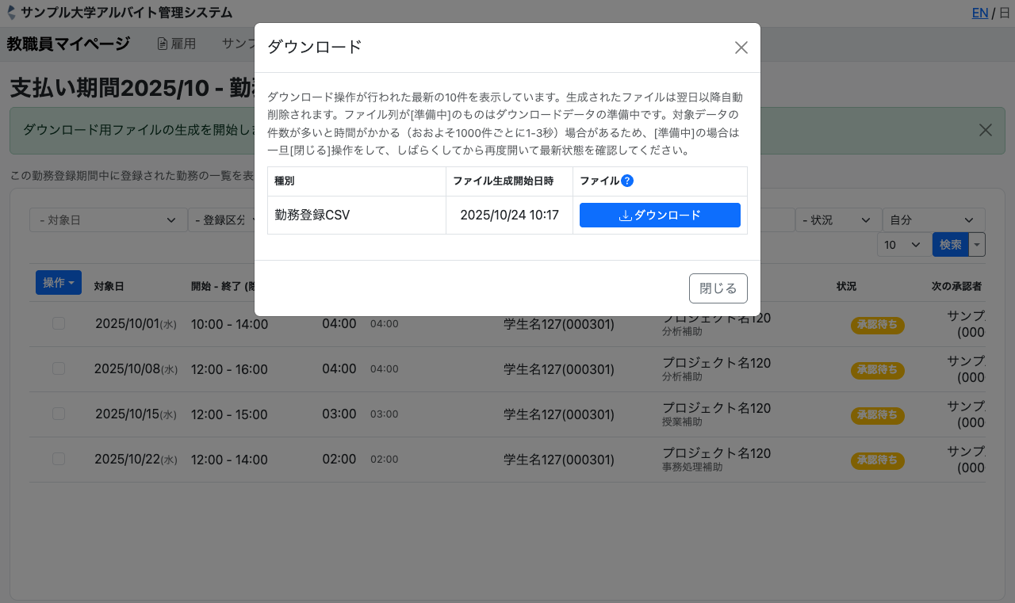Viewport: 1015px width, 603px height.
Task: Click the app logo icon at top left
Action: [x=11, y=13]
